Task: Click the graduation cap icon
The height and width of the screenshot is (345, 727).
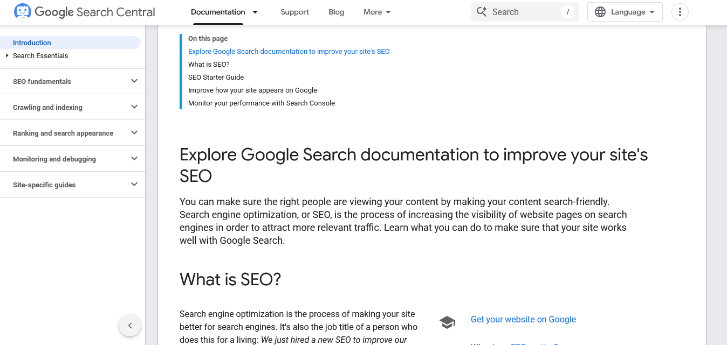Action: coord(447,322)
